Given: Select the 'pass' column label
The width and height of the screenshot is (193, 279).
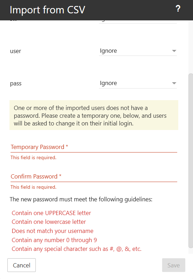Looking at the screenshot, I should tap(16, 83).
